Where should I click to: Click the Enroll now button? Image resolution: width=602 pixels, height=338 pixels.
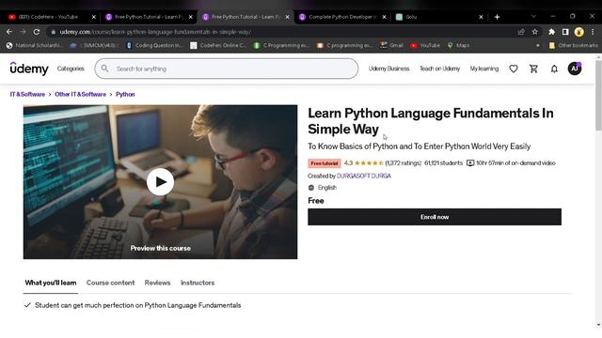click(x=435, y=217)
